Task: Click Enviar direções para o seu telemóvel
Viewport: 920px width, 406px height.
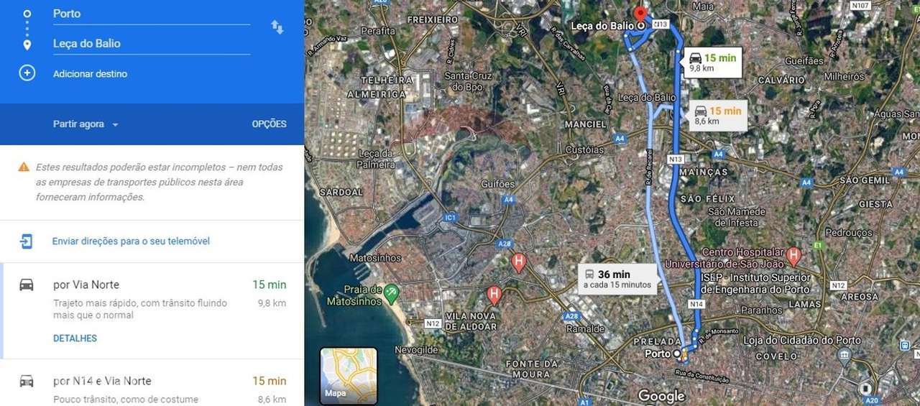Action: (131, 241)
